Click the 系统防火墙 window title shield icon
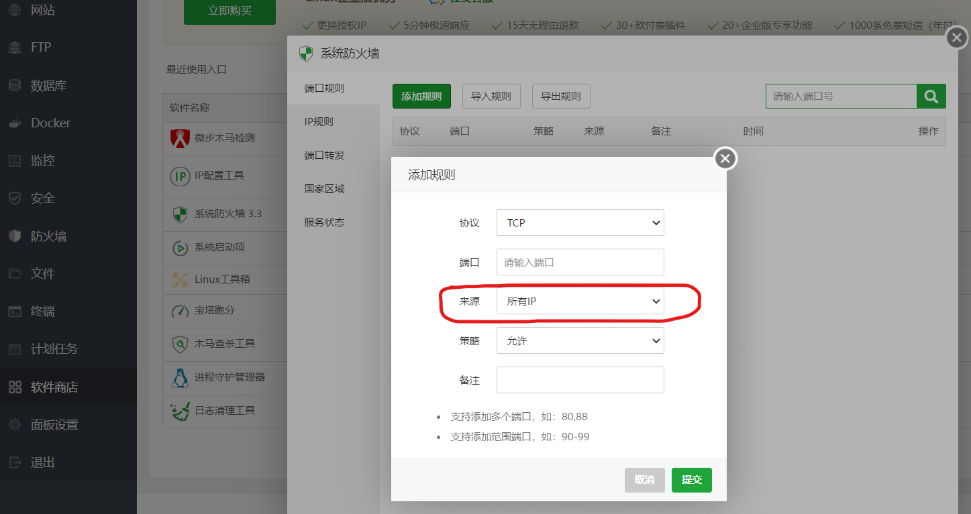Screen dimensions: 971x514 tap(306, 54)
